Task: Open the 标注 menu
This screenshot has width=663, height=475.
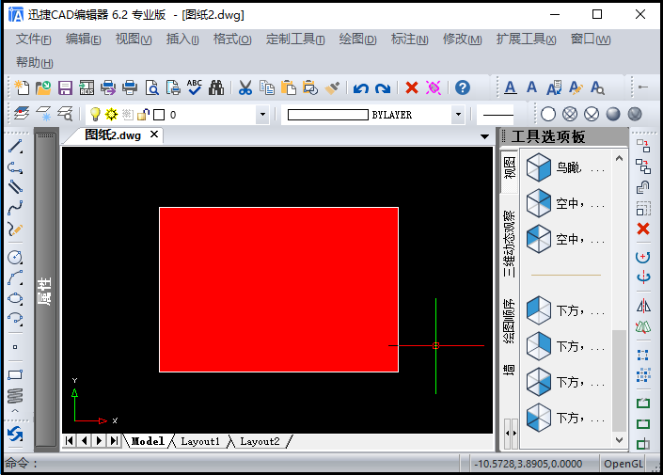Action: pyautogui.click(x=409, y=40)
